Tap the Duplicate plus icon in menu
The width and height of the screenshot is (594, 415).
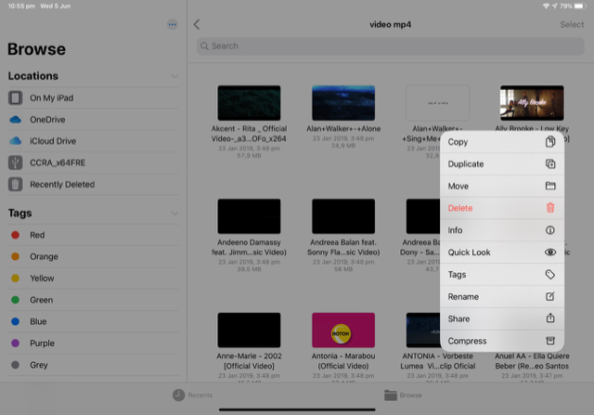click(x=550, y=163)
